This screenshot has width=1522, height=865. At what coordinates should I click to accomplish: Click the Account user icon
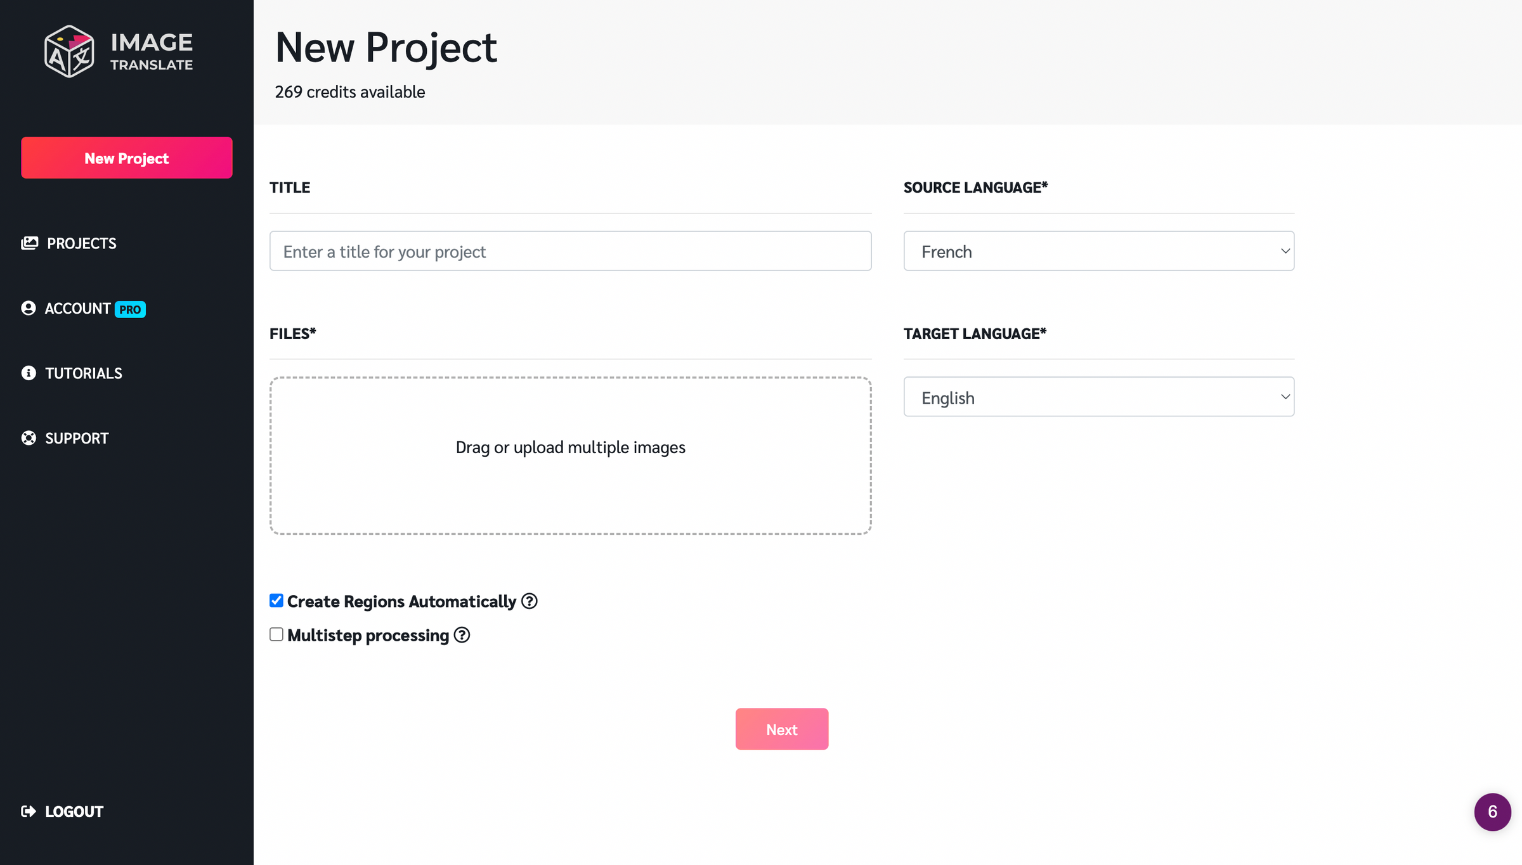(x=29, y=308)
